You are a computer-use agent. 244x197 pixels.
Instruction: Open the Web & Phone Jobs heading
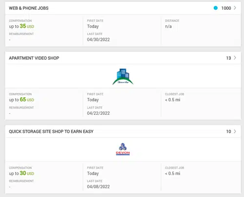click(x=29, y=8)
